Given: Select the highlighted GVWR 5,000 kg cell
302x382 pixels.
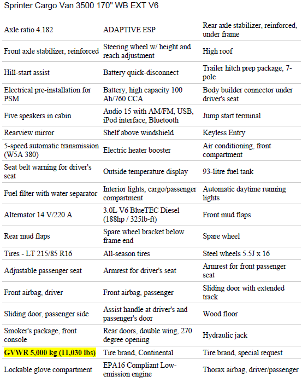Looking at the screenshot, I should pyautogui.click(x=50, y=352).
